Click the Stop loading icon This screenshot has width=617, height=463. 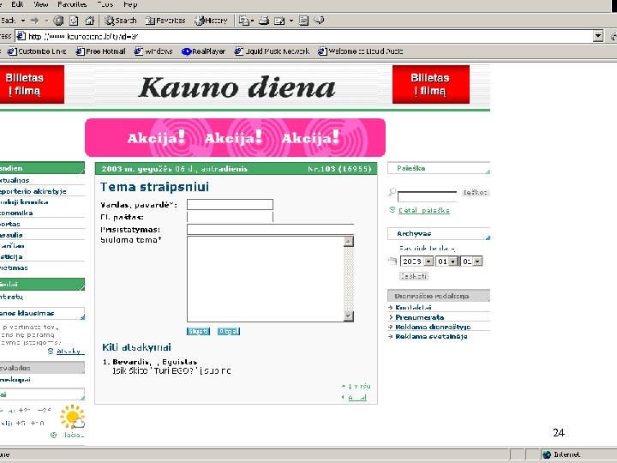point(58,21)
